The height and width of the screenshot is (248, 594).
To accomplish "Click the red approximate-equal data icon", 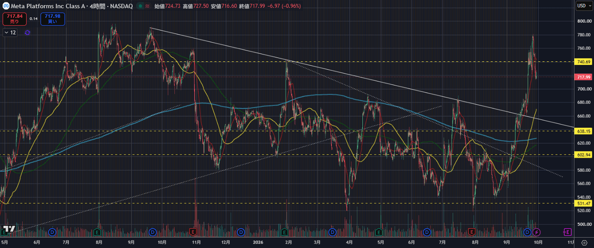I will [148, 6].
